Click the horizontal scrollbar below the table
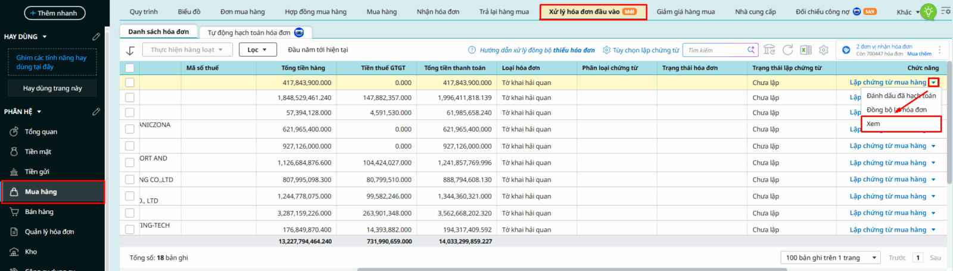Image resolution: width=953 pixels, height=271 pixels. [572, 269]
